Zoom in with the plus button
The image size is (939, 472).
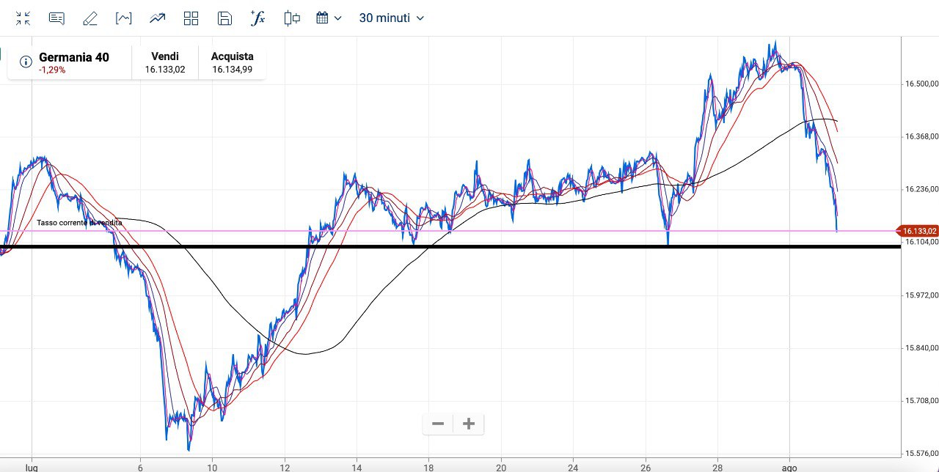469,424
